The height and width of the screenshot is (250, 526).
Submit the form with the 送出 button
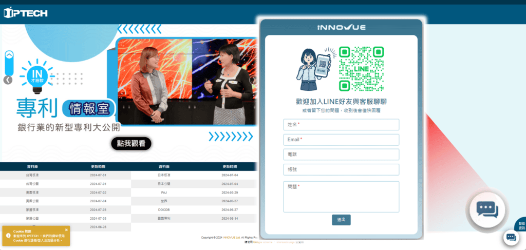[x=341, y=220]
